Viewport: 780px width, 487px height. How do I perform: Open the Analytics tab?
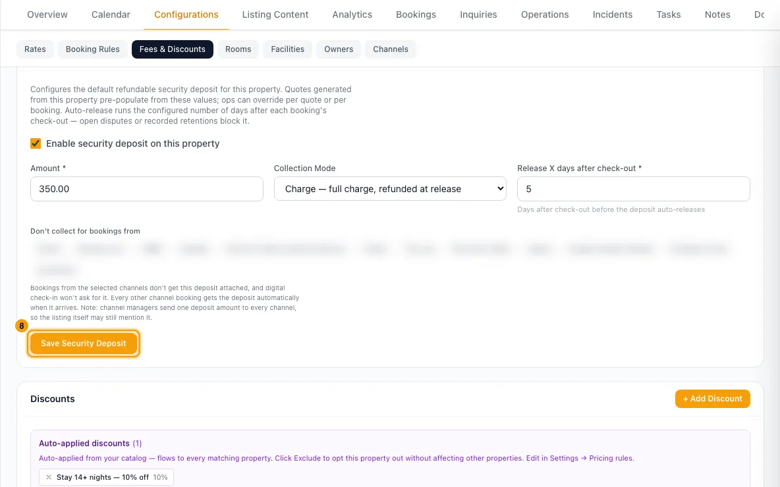352,14
